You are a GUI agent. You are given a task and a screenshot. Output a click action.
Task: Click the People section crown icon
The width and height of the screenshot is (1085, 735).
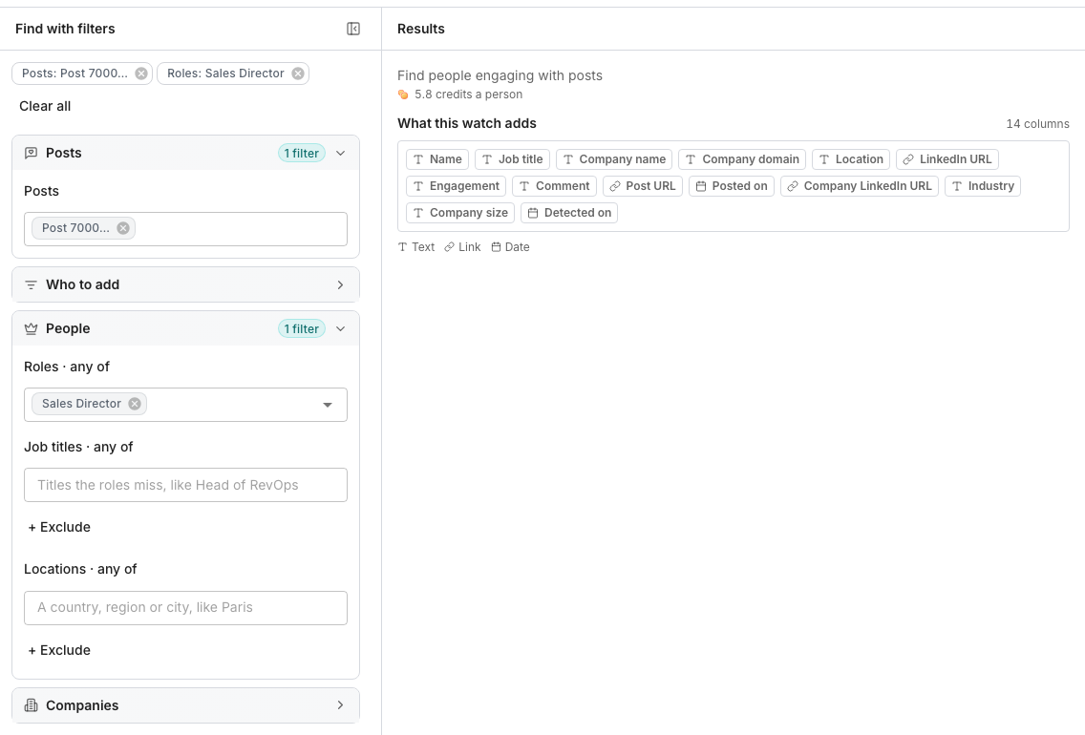click(32, 328)
